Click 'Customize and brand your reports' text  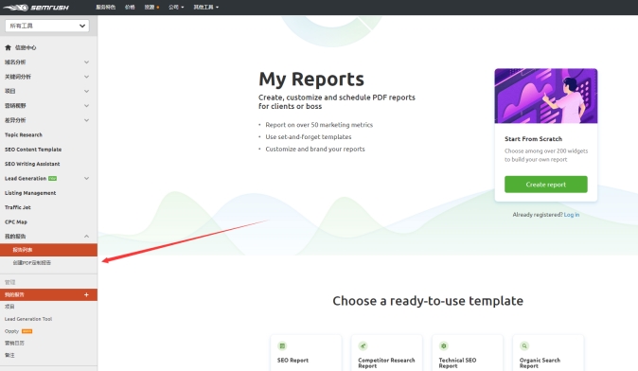click(315, 150)
